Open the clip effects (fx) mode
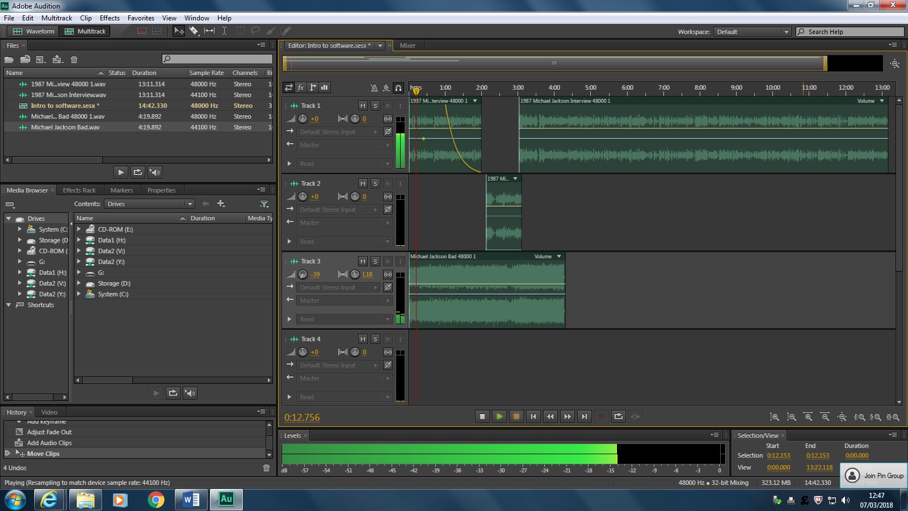The width and height of the screenshot is (908, 511). (301, 88)
